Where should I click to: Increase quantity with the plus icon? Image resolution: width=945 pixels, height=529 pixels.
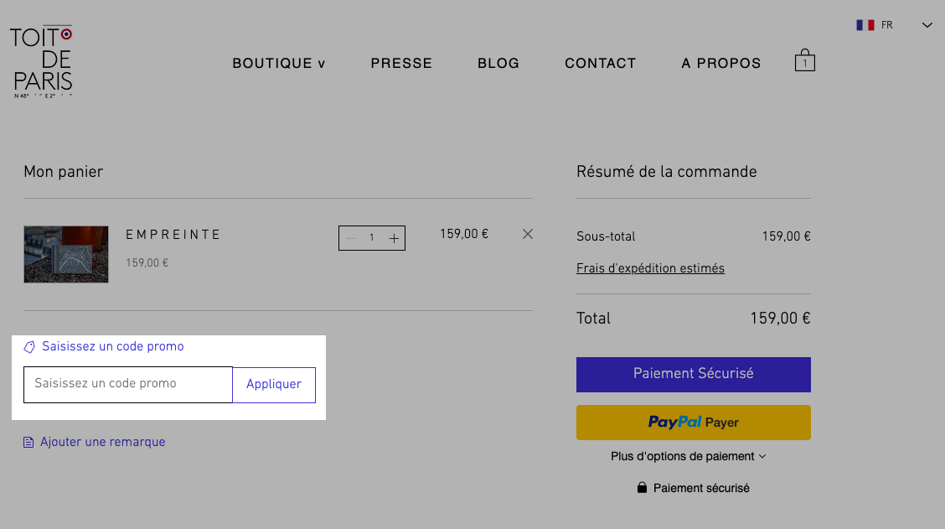click(394, 238)
